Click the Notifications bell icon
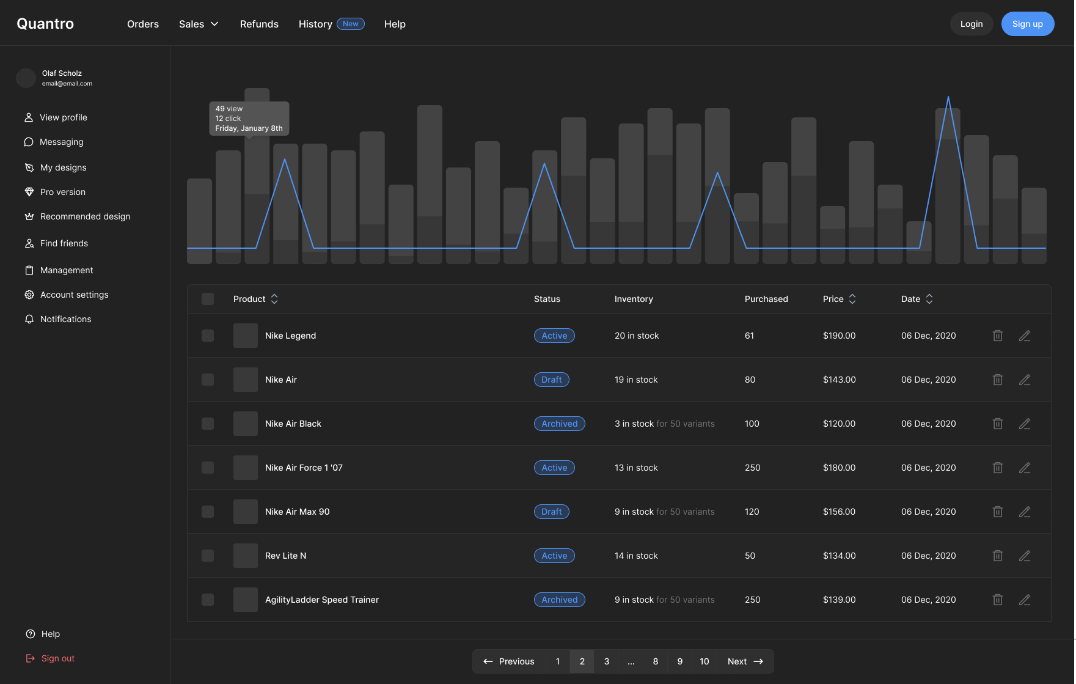Viewport: 1076px width, 684px height. click(x=29, y=319)
